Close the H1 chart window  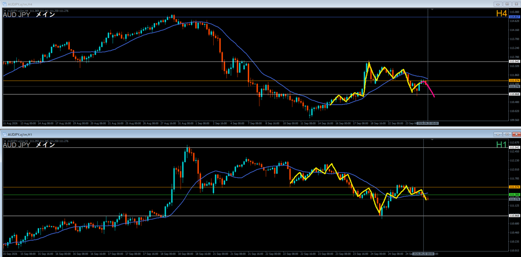516,134
